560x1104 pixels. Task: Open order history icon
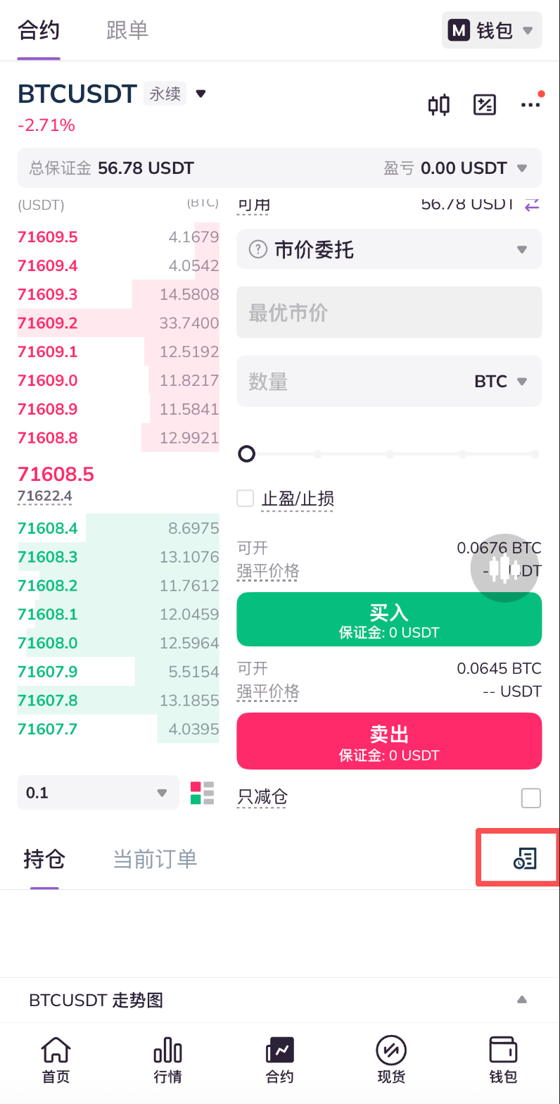(525, 858)
